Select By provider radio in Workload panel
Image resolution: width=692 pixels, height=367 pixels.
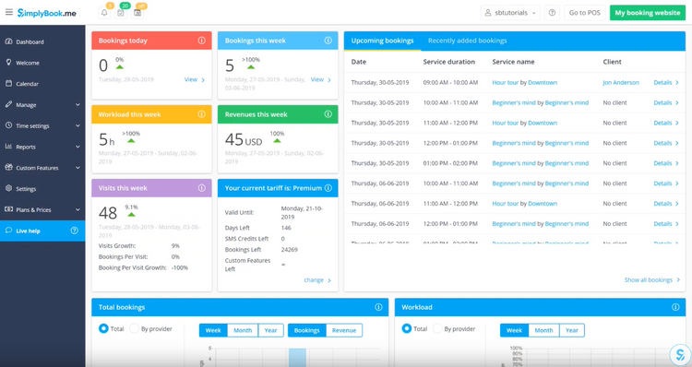click(x=437, y=328)
